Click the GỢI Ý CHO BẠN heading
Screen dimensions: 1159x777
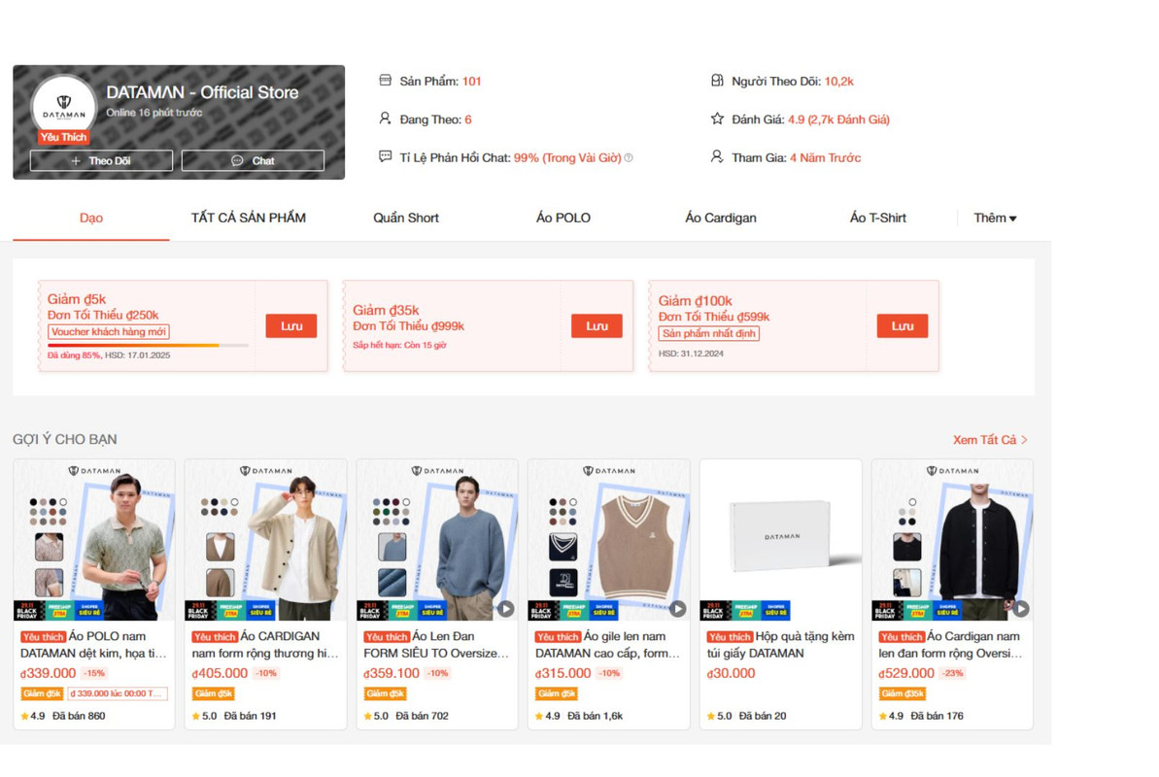tap(65, 439)
